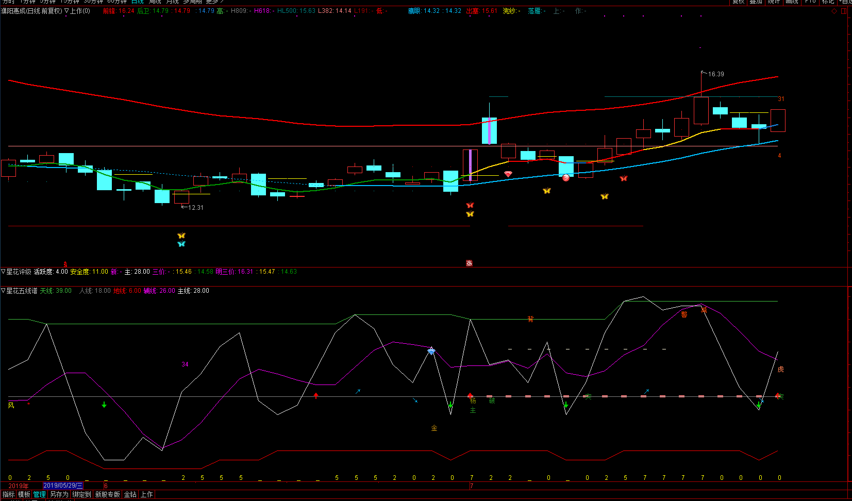The width and height of the screenshot is (852, 501).
Task: Click the red split-panel icon at top right
Action: coord(844,11)
